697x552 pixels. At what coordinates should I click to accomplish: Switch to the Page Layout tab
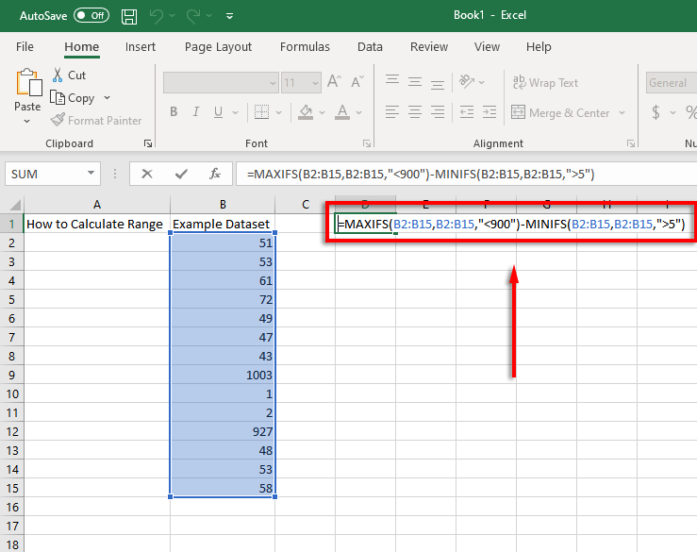[218, 47]
